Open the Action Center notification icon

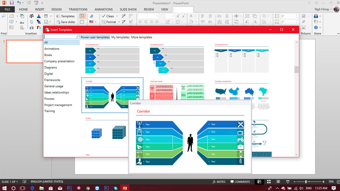click(334, 188)
